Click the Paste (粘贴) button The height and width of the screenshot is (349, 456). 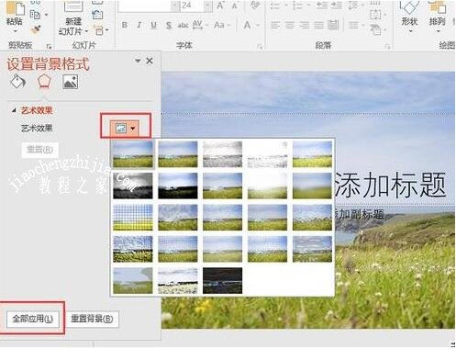click(14, 16)
